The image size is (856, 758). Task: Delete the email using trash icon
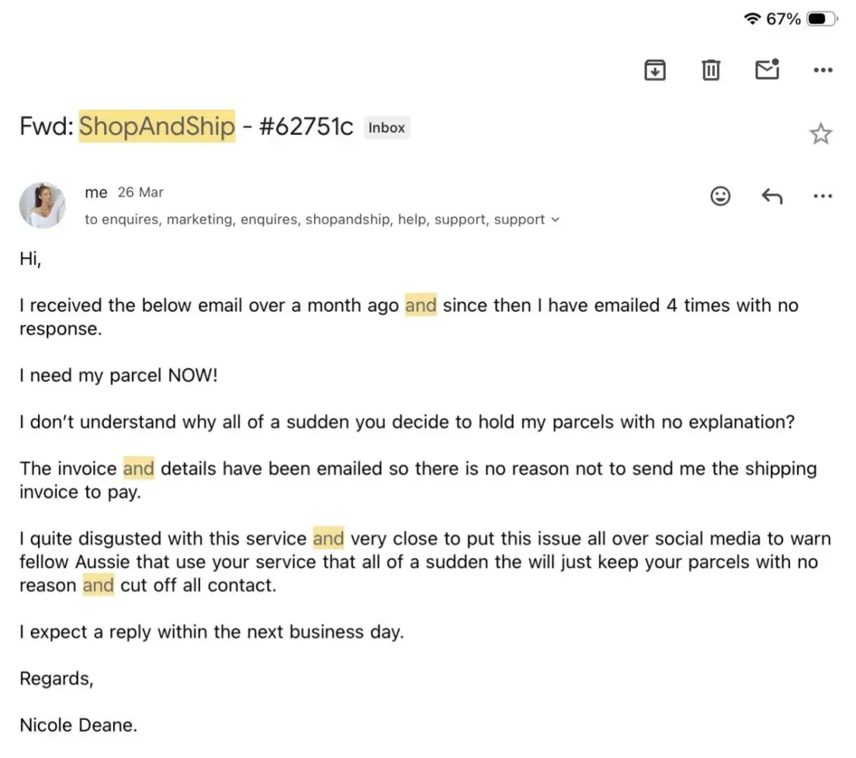point(710,70)
